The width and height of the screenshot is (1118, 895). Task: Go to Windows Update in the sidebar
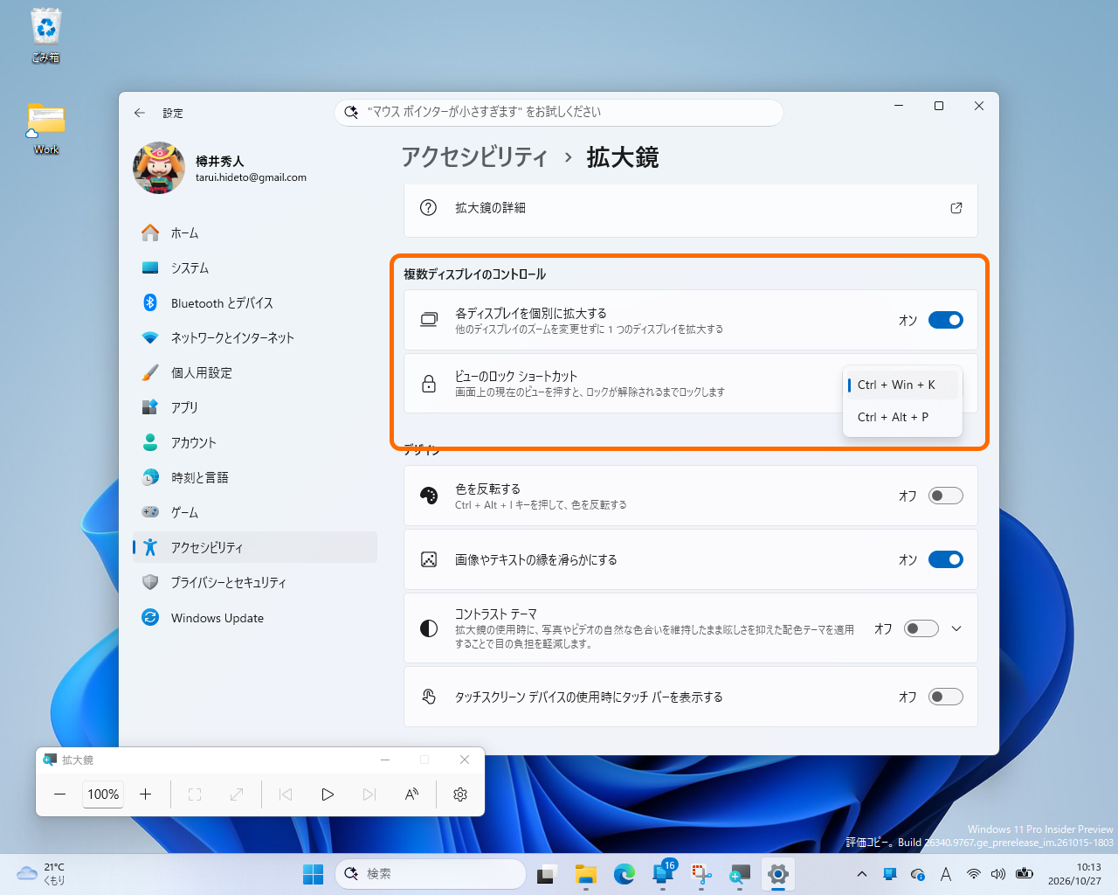click(255, 618)
